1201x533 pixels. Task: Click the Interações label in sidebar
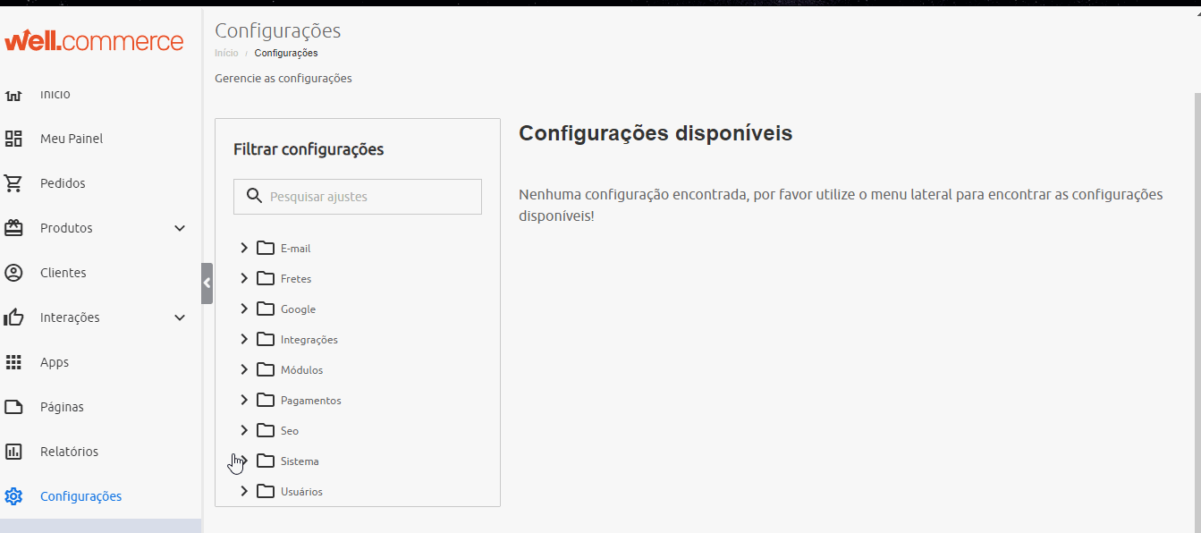click(x=70, y=317)
